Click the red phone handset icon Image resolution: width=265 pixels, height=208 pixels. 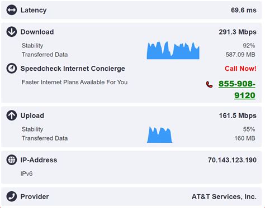(x=209, y=84)
